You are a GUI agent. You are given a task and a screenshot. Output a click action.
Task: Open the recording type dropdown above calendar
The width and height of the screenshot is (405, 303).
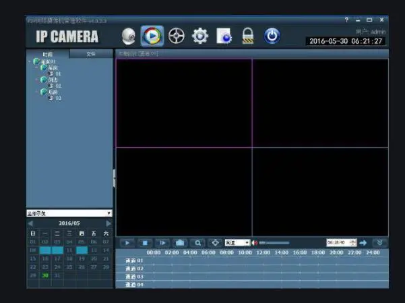click(69, 213)
